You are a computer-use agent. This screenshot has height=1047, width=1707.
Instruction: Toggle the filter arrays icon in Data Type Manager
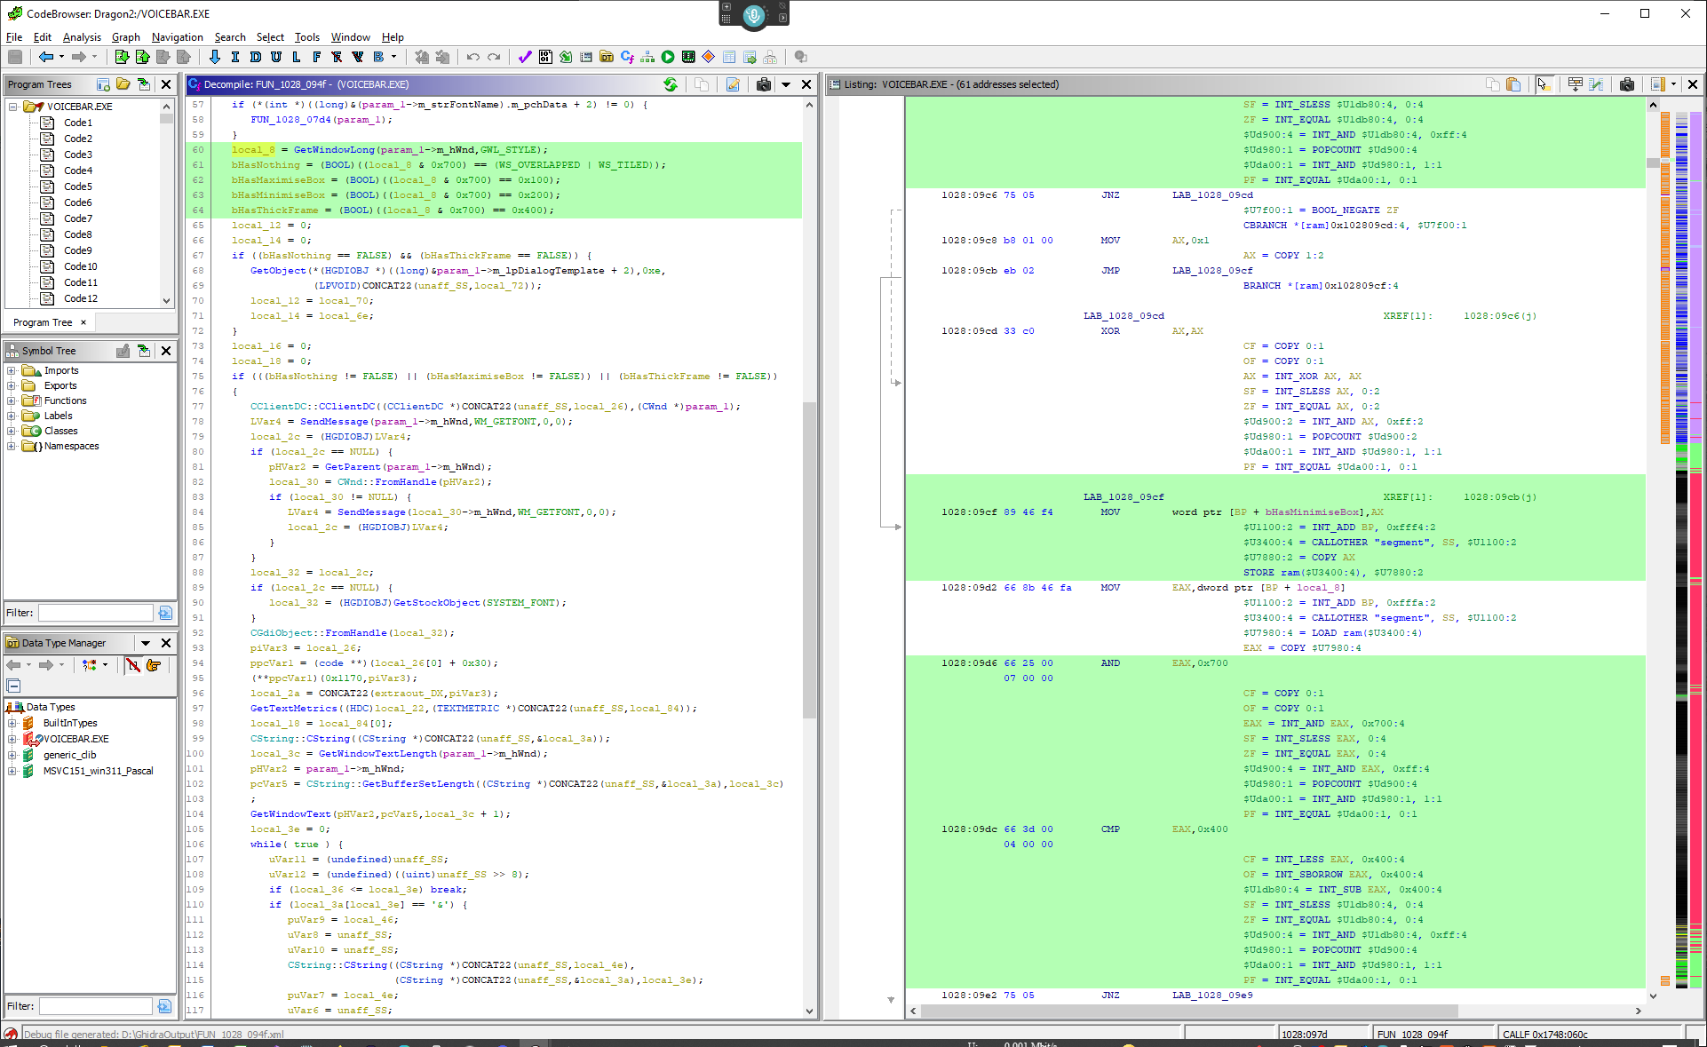(x=132, y=665)
